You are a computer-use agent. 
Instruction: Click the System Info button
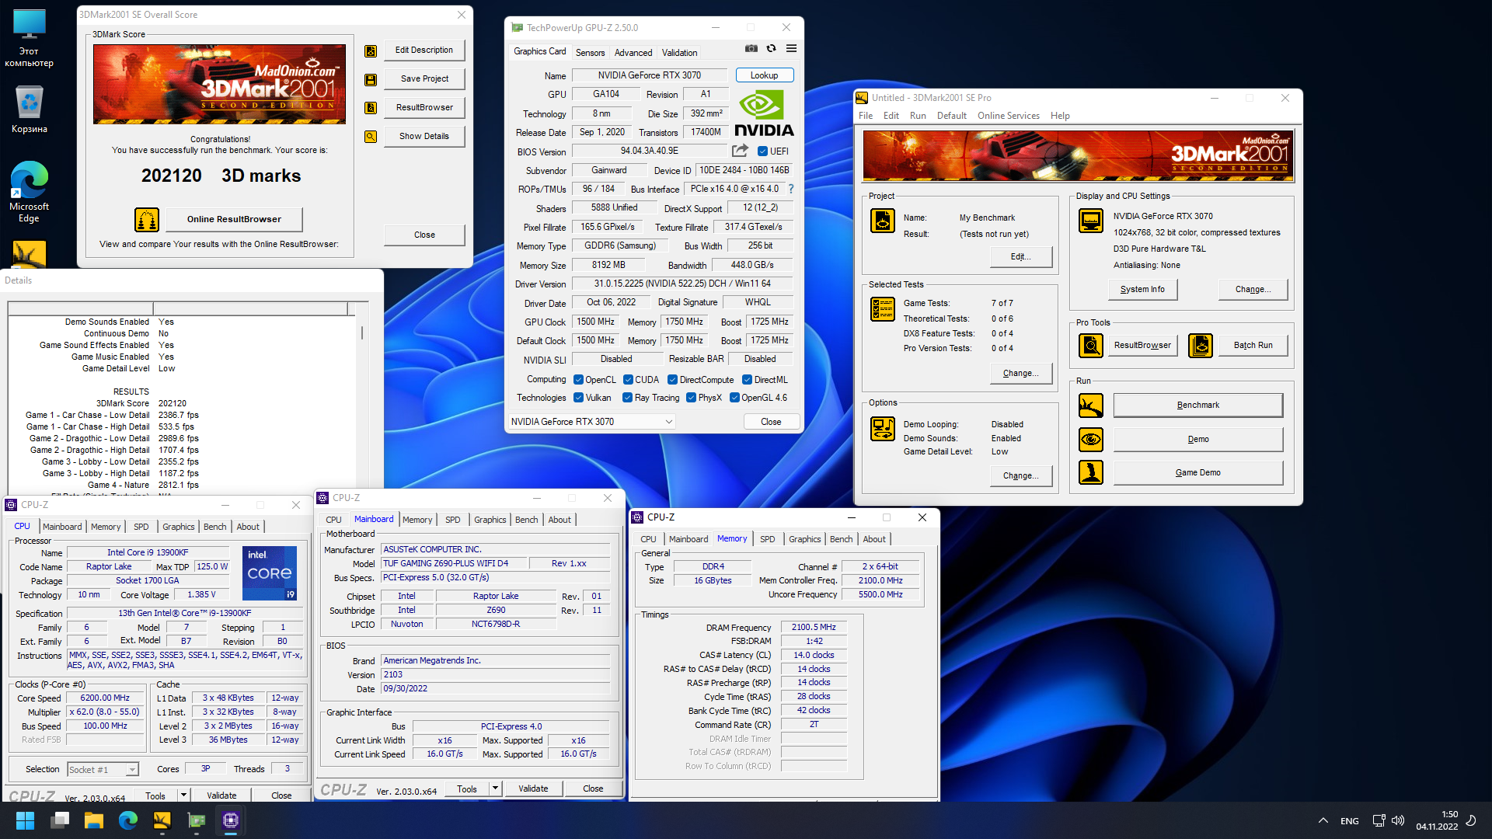pos(1142,290)
